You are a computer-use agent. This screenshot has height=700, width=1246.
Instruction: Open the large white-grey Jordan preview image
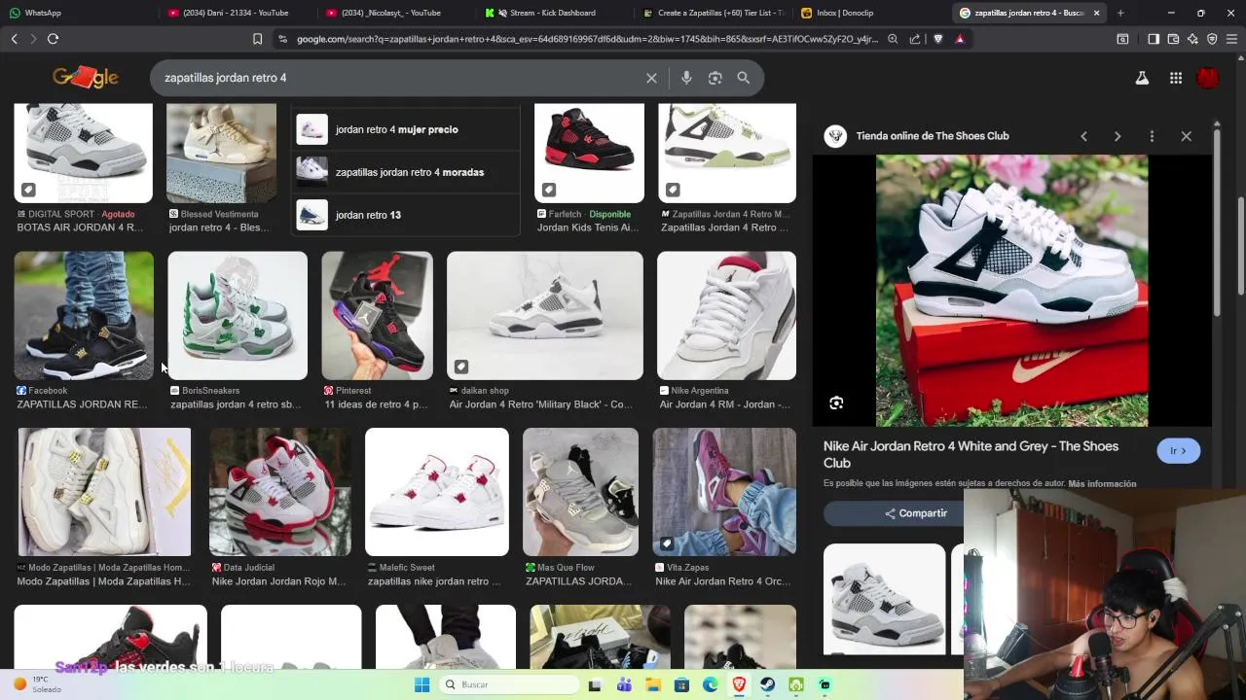[x=1011, y=290]
